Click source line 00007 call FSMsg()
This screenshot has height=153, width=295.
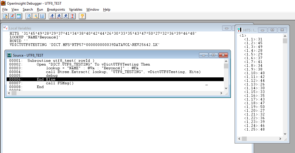(x=115, y=83)
